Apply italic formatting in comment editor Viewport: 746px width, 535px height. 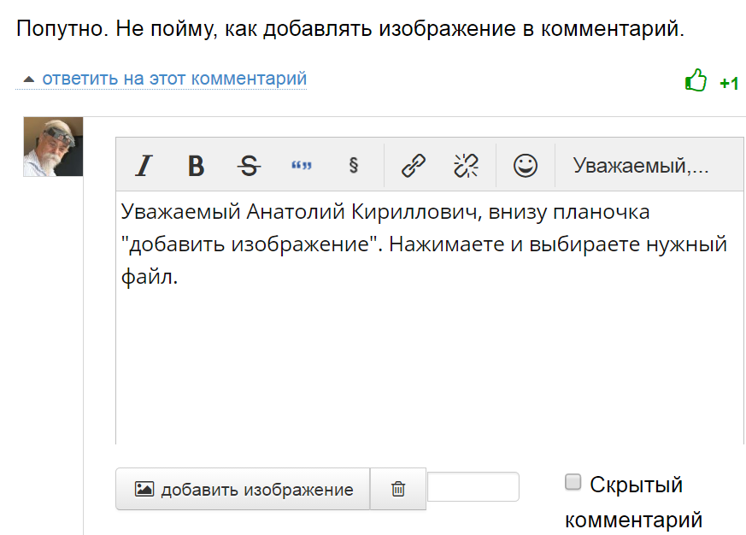(x=144, y=165)
